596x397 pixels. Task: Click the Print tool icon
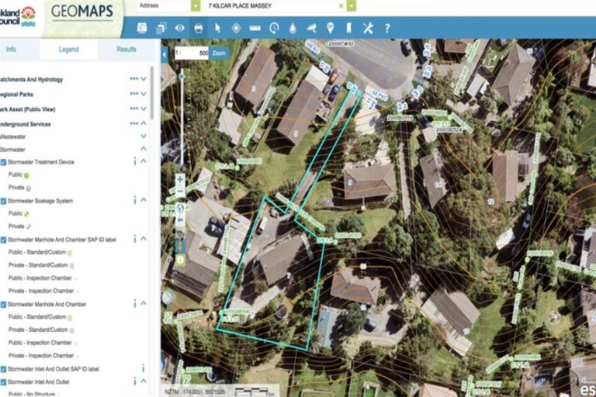(199, 28)
